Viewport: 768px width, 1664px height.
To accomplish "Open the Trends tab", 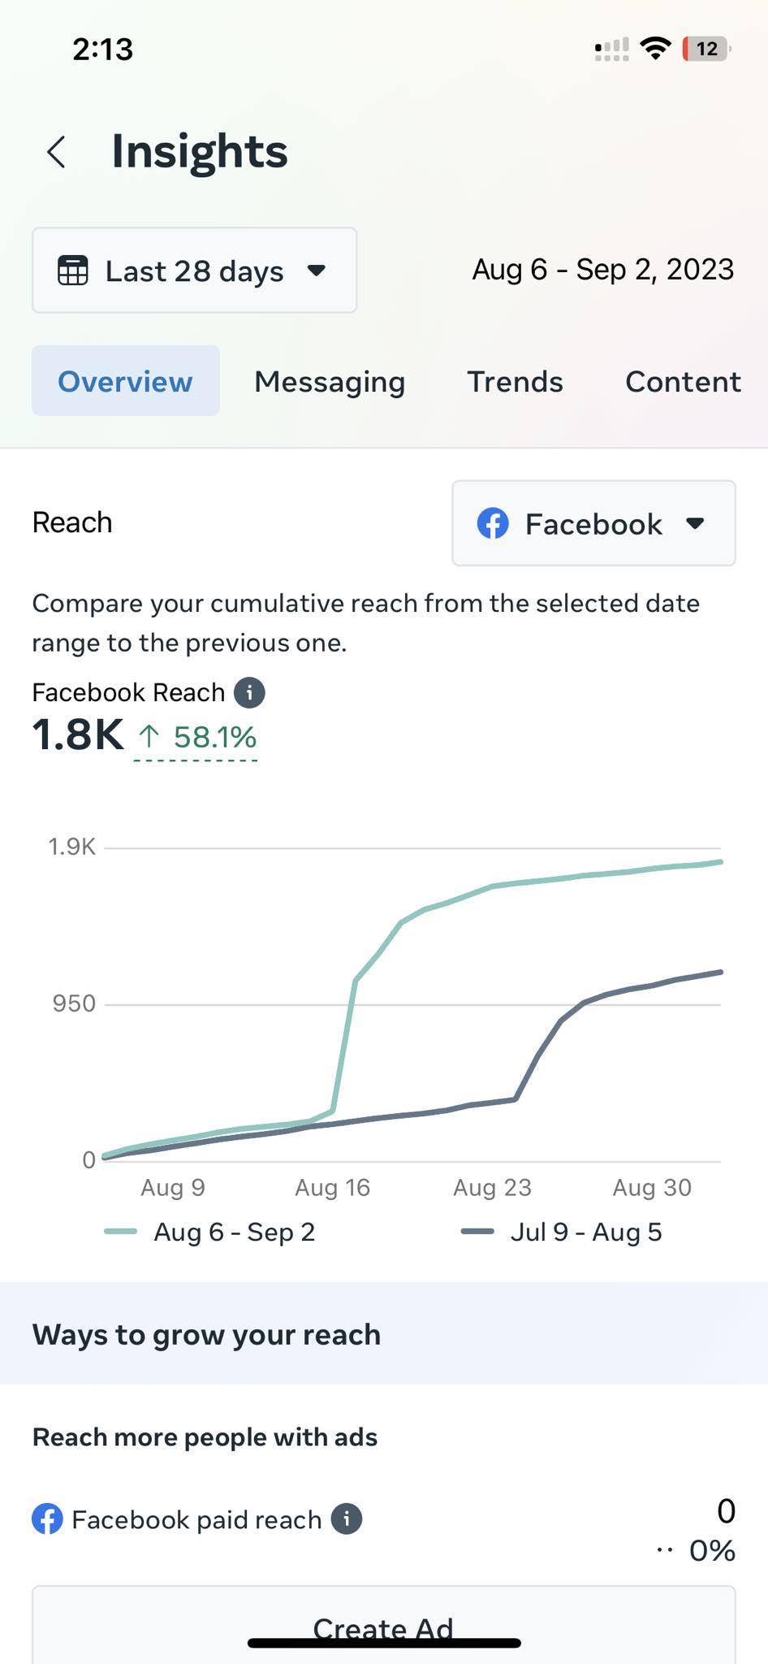I will point(515,381).
